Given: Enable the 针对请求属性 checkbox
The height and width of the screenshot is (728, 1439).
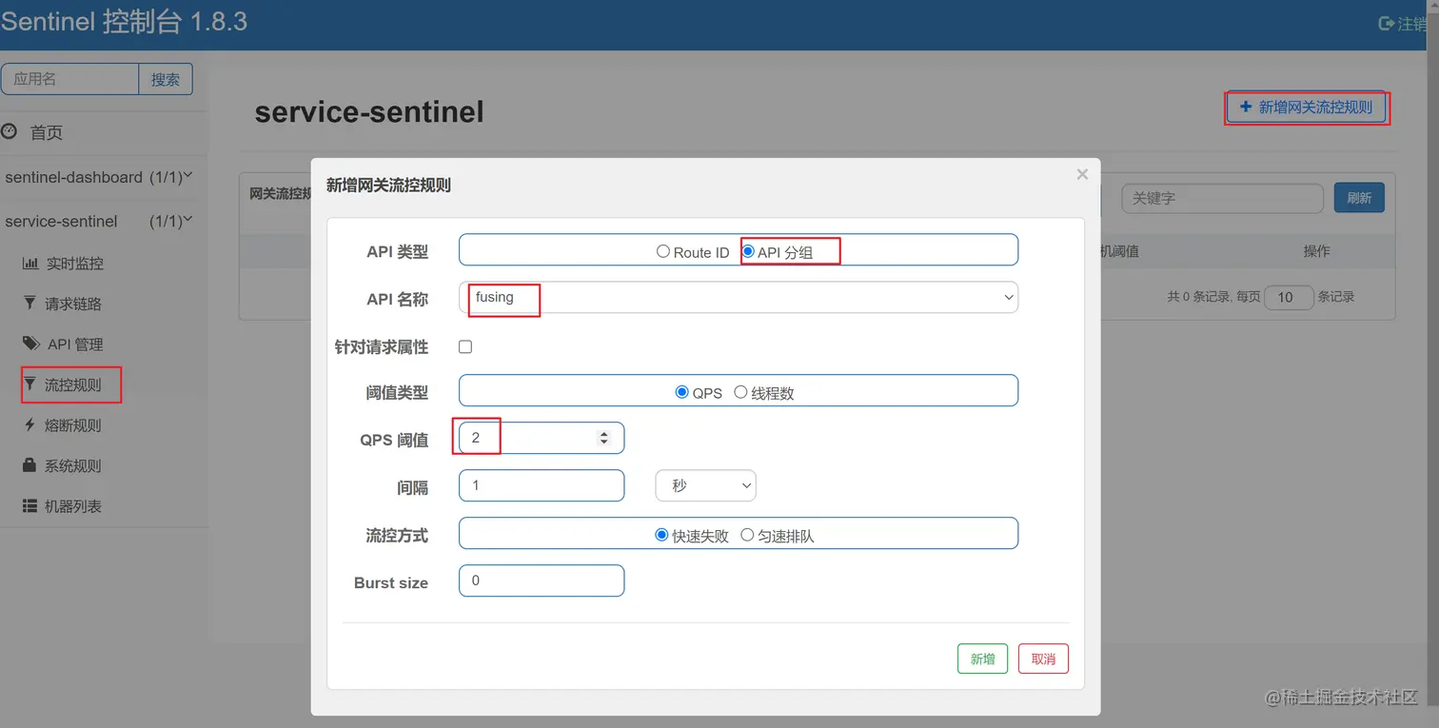Looking at the screenshot, I should 465,346.
